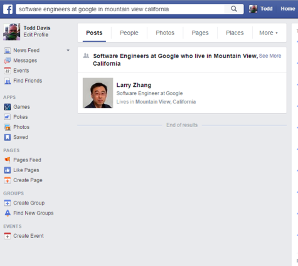Click the Find Friends icon

[x=8, y=81]
